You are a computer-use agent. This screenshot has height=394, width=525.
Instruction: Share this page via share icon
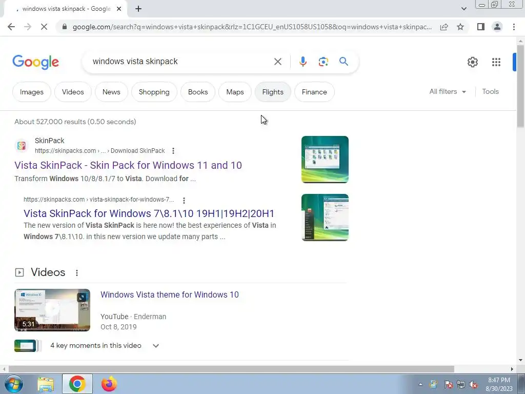pos(444,27)
